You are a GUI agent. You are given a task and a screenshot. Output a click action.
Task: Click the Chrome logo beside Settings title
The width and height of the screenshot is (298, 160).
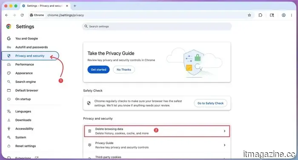point(9,26)
